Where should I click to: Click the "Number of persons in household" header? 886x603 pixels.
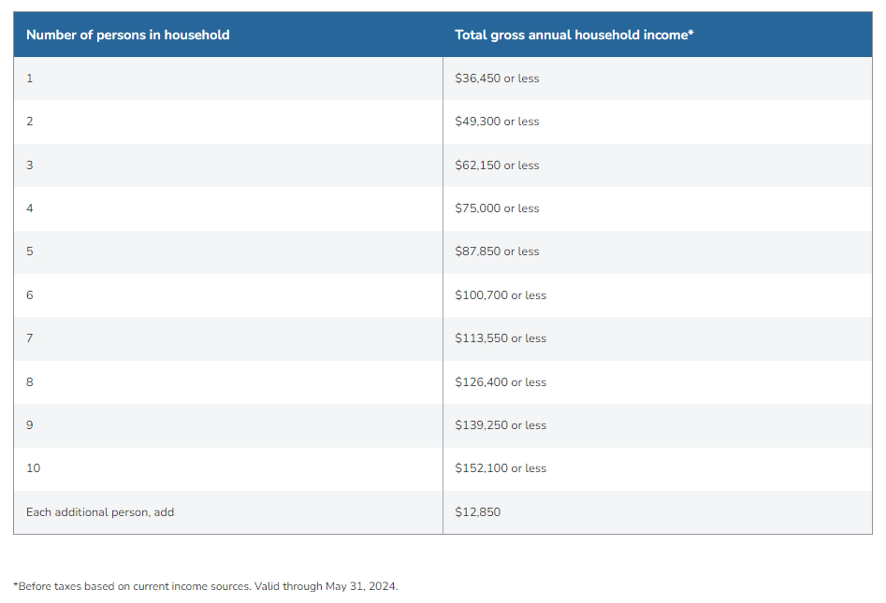128,35
